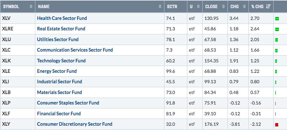This screenshot has width=287, height=130.
Task: Click the red bar for XLY
Action: click(x=277, y=125)
